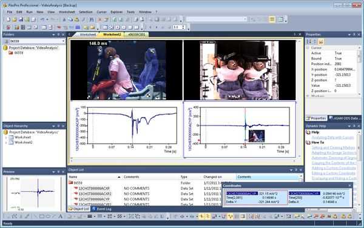This screenshot has width=364, height=228.
Task: Expand the Worksheet2 node in Object Hierarchy
Action: [6, 142]
